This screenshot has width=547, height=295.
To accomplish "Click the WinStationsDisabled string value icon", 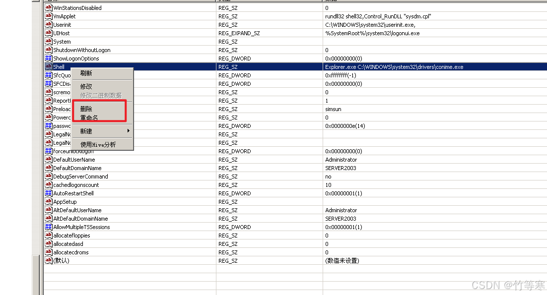I will pyautogui.click(x=49, y=8).
